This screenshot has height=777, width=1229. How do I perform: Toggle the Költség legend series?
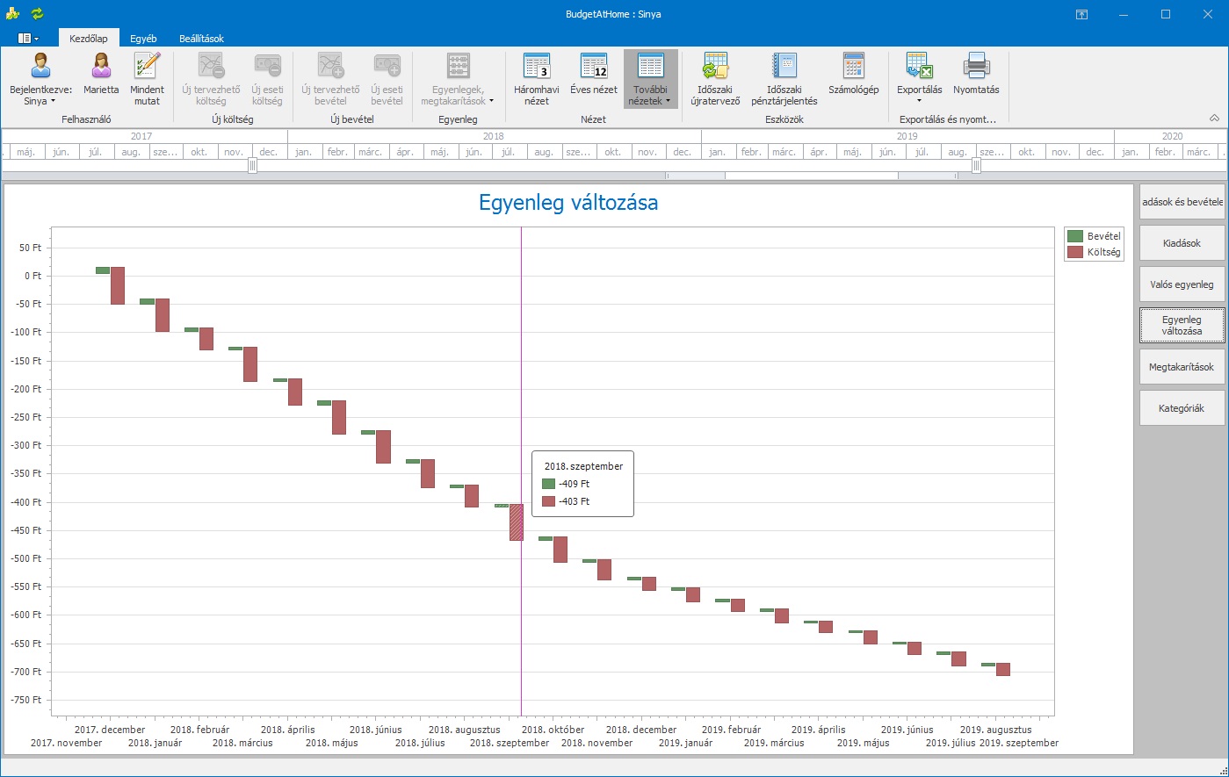[1094, 252]
